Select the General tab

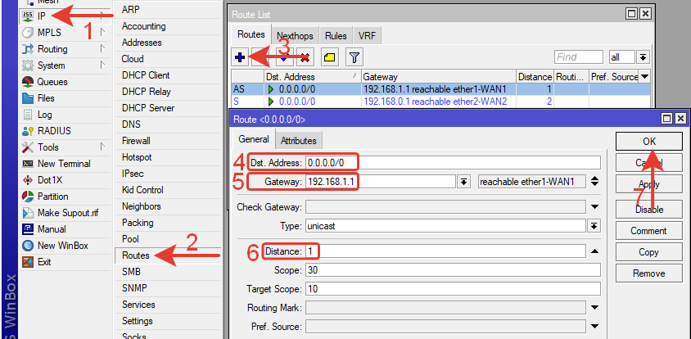pos(254,139)
